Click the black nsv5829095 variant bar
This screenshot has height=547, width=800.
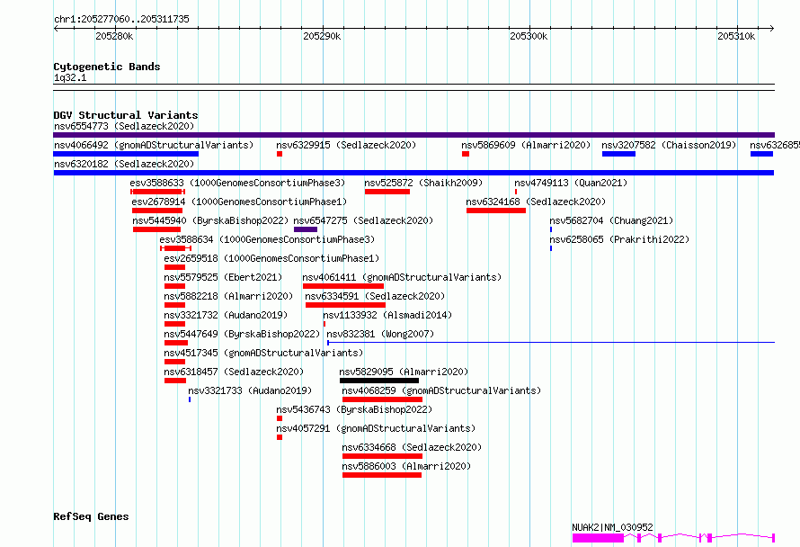[x=379, y=381]
